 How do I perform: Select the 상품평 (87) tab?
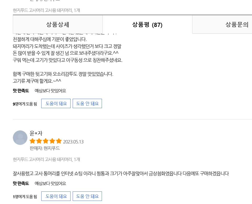147,24
